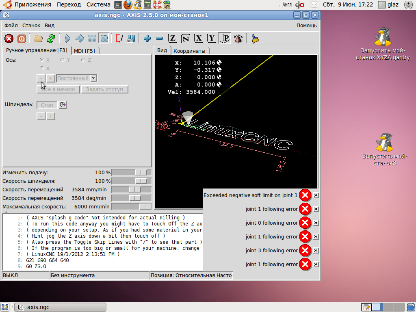Screen dimensions: 416x312
Task: Dismiss the joint 0 following error
Action: pos(316,223)
